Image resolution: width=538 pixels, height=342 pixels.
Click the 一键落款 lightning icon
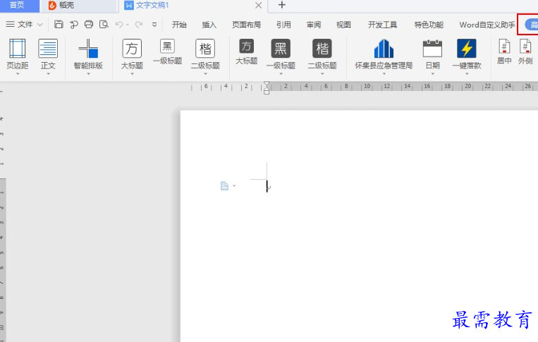click(x=467, y=49)
